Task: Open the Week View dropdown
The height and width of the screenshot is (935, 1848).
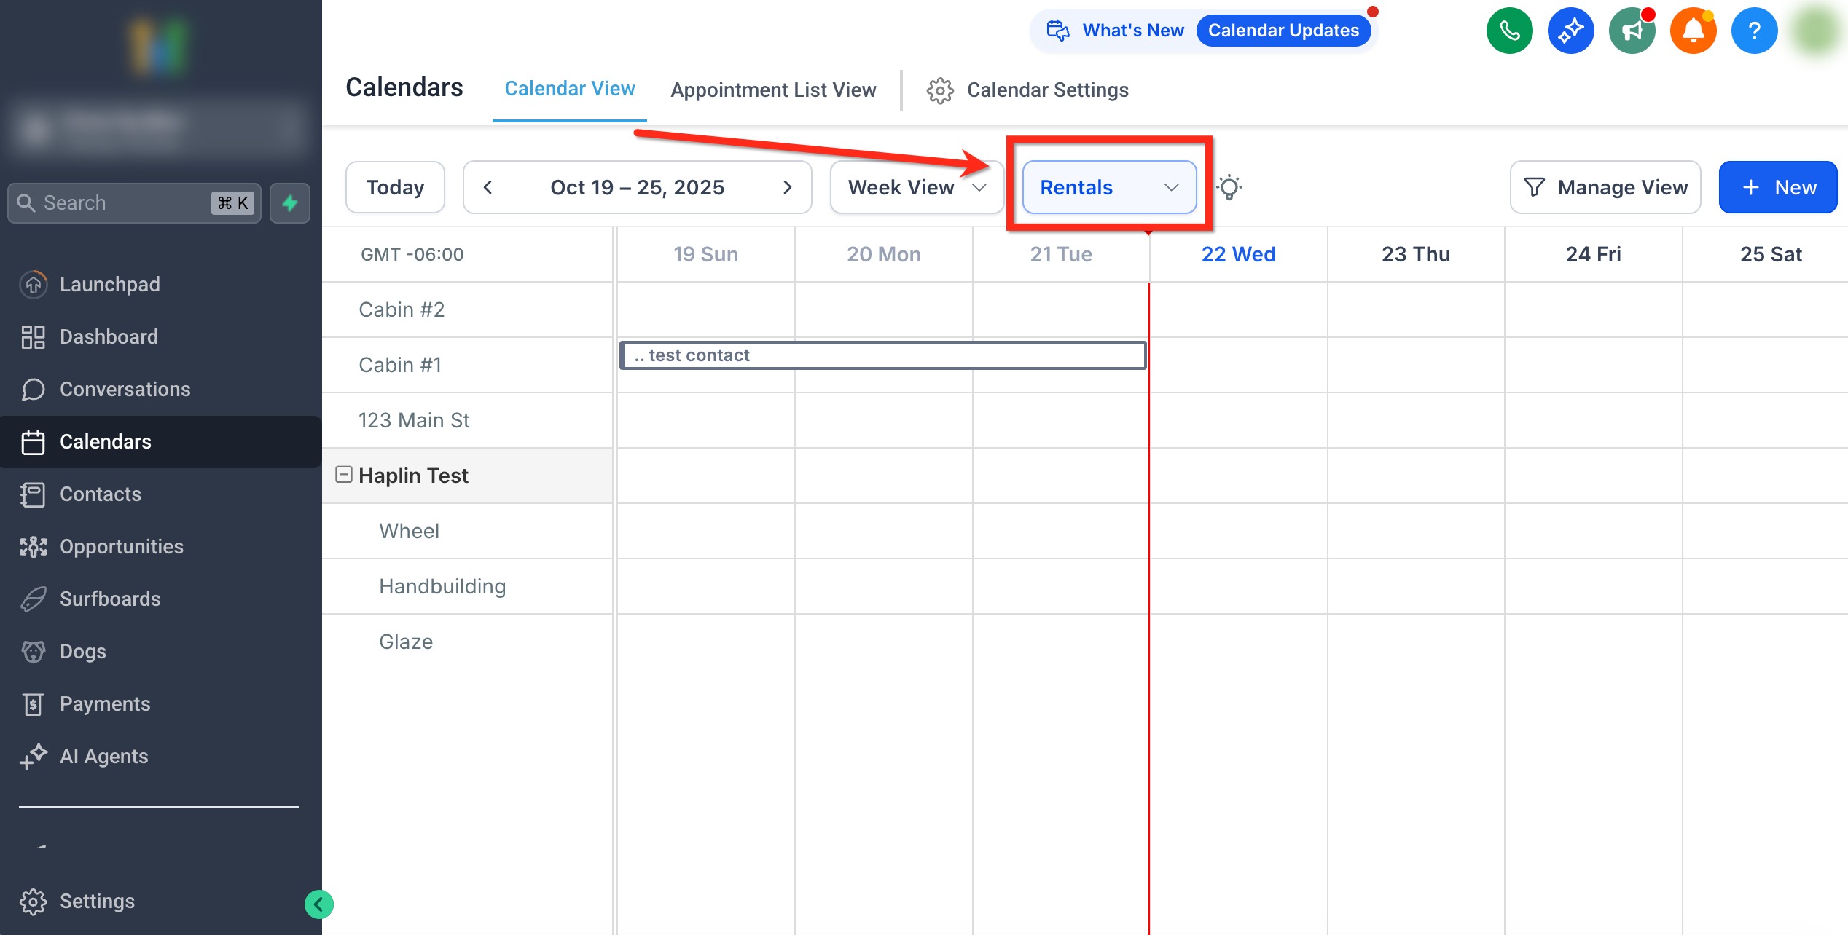Action: point(916,187)
